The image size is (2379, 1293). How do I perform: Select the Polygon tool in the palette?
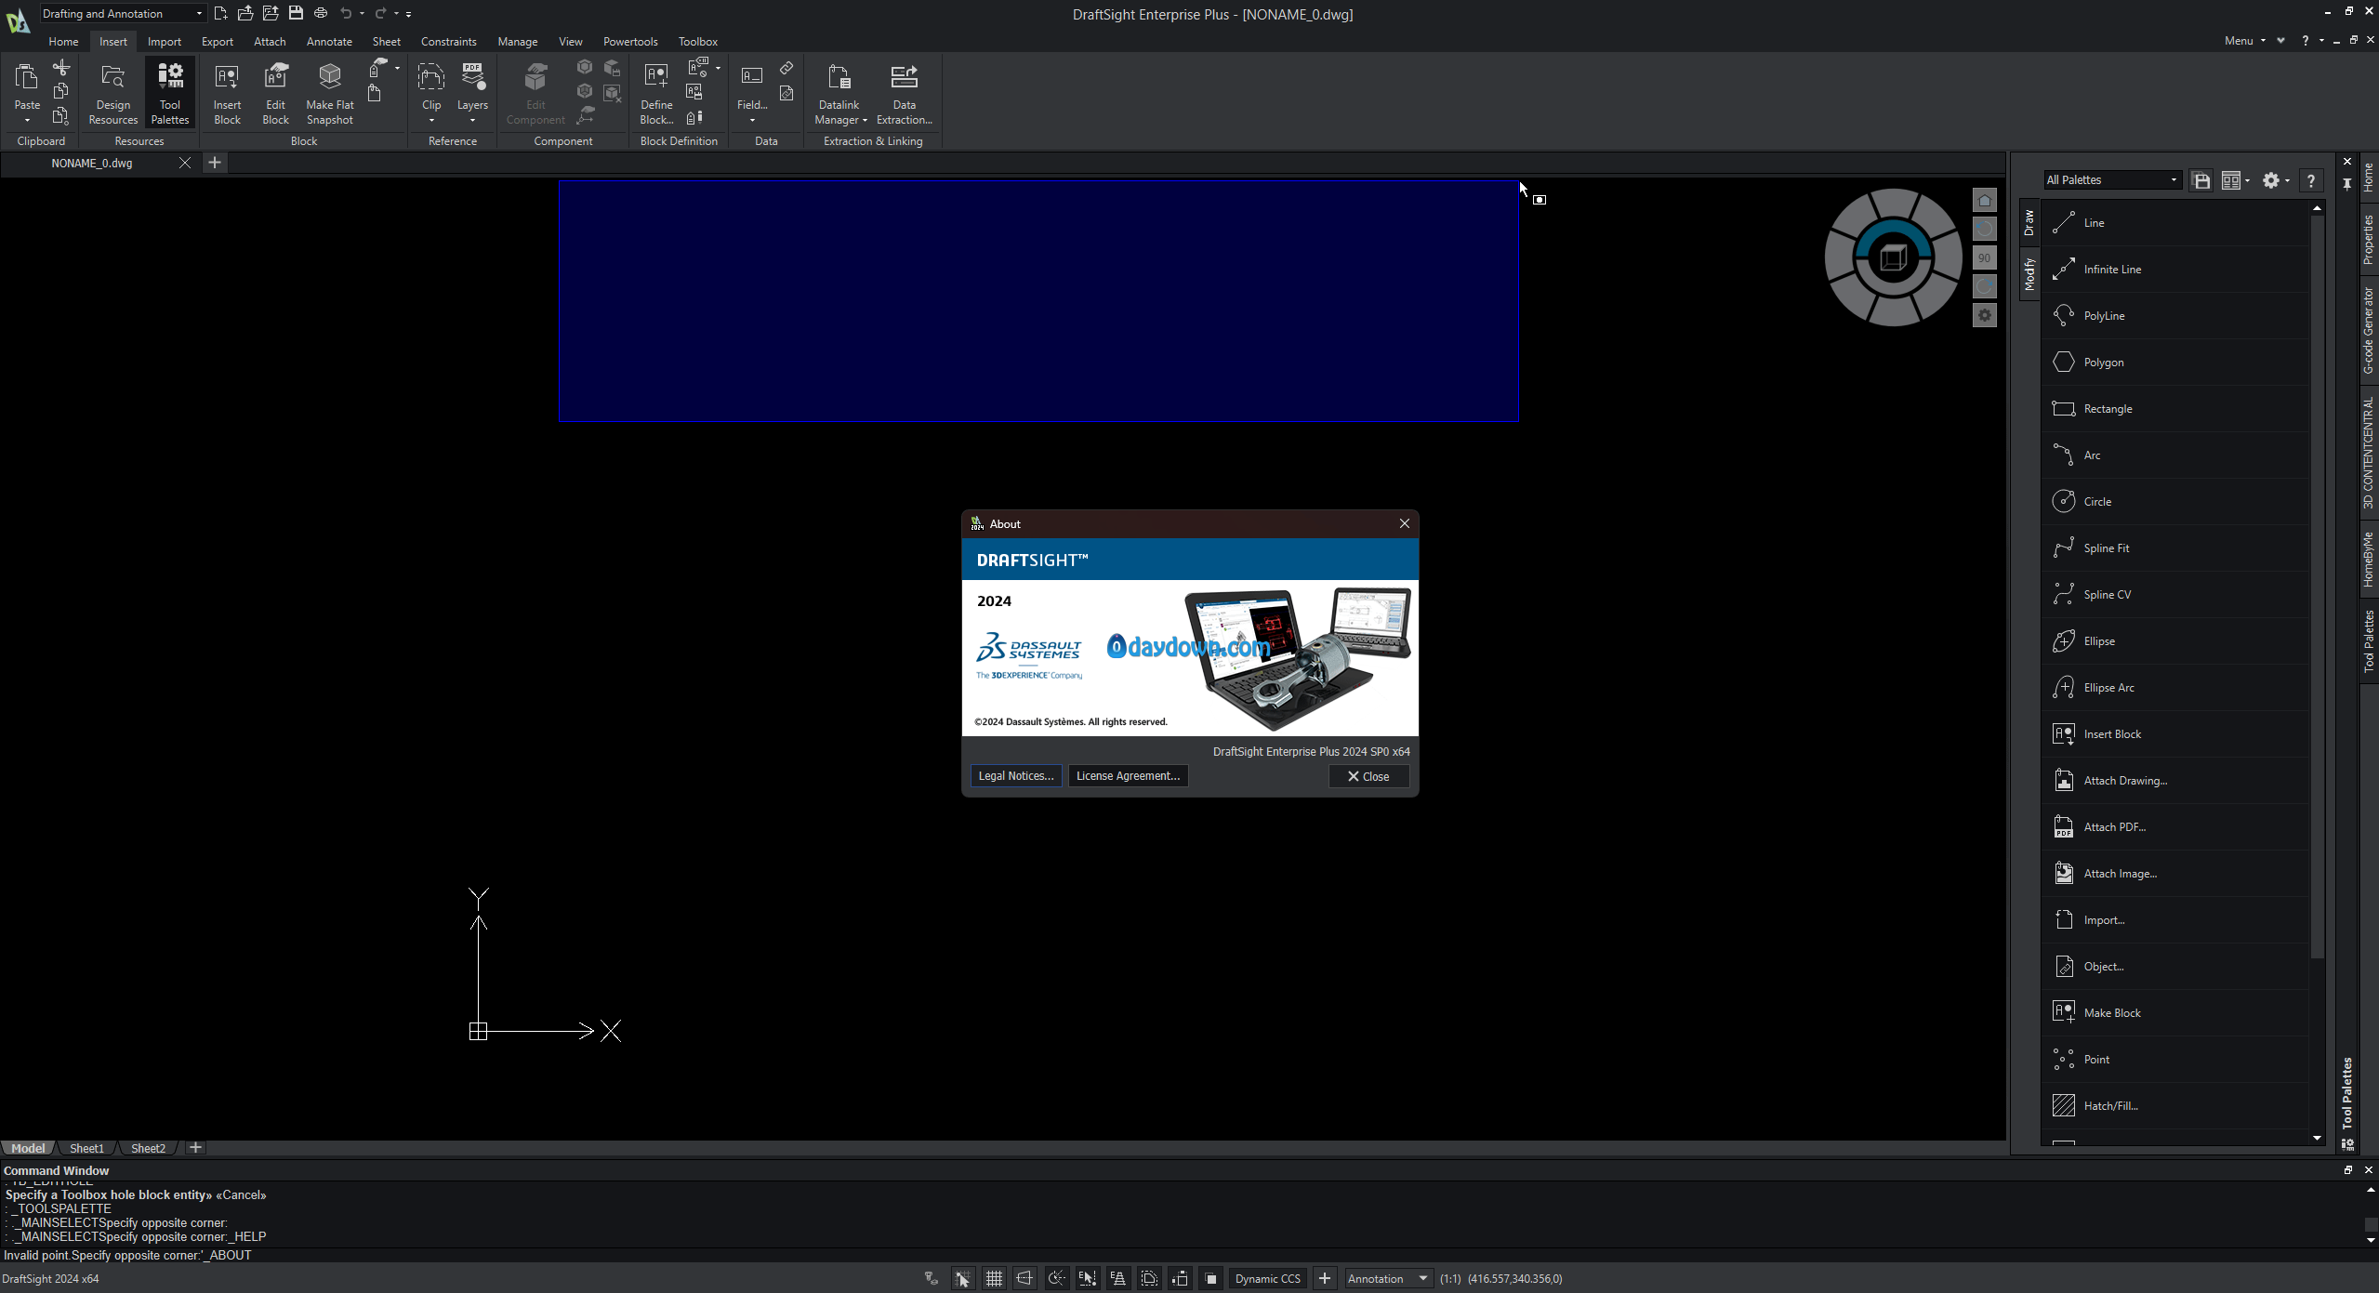(2103, 363)
